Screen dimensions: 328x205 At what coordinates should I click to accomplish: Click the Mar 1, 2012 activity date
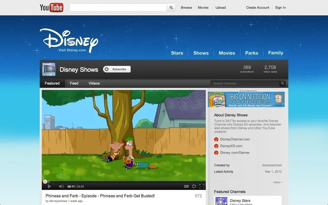pos(273,172)
